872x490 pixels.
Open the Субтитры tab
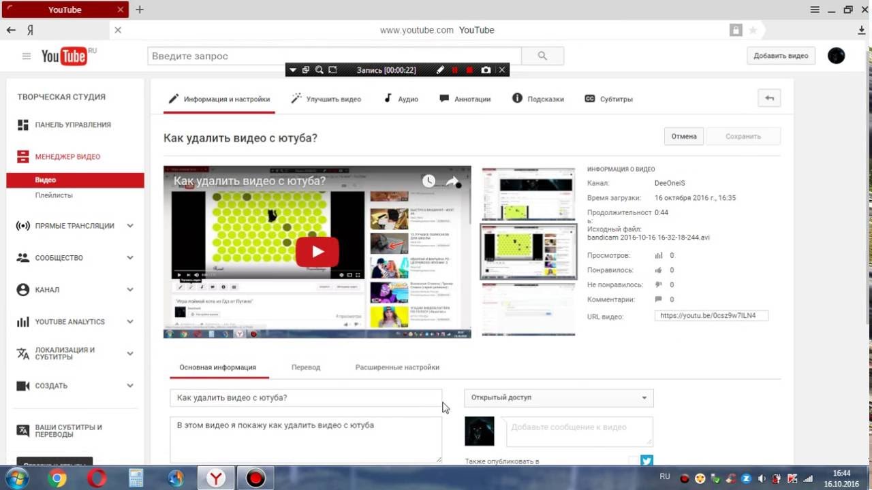[x=609, y=99]
